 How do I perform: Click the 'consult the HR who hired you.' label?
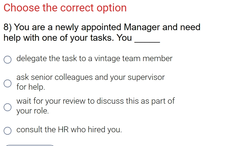[x=69, y=130]
